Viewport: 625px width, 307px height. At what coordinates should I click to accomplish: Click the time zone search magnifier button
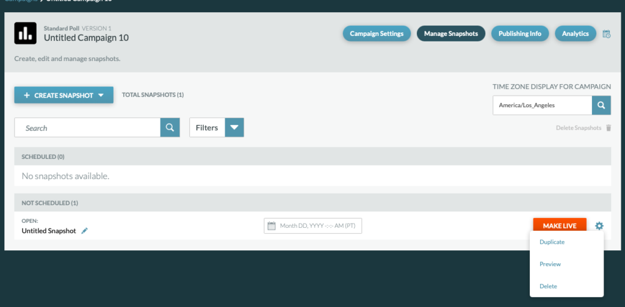(x=601, y=105)
